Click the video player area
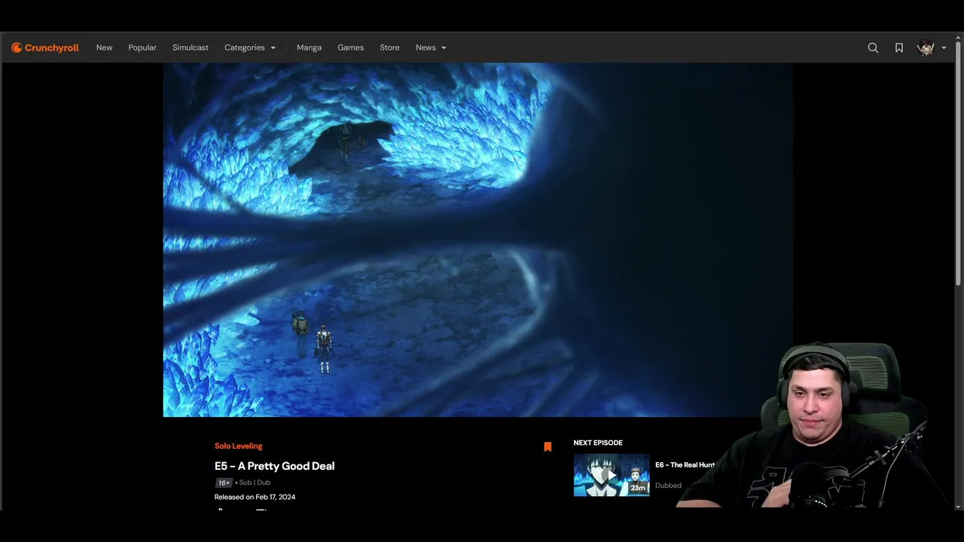This screenshot has height=542, width=964. 477,239
